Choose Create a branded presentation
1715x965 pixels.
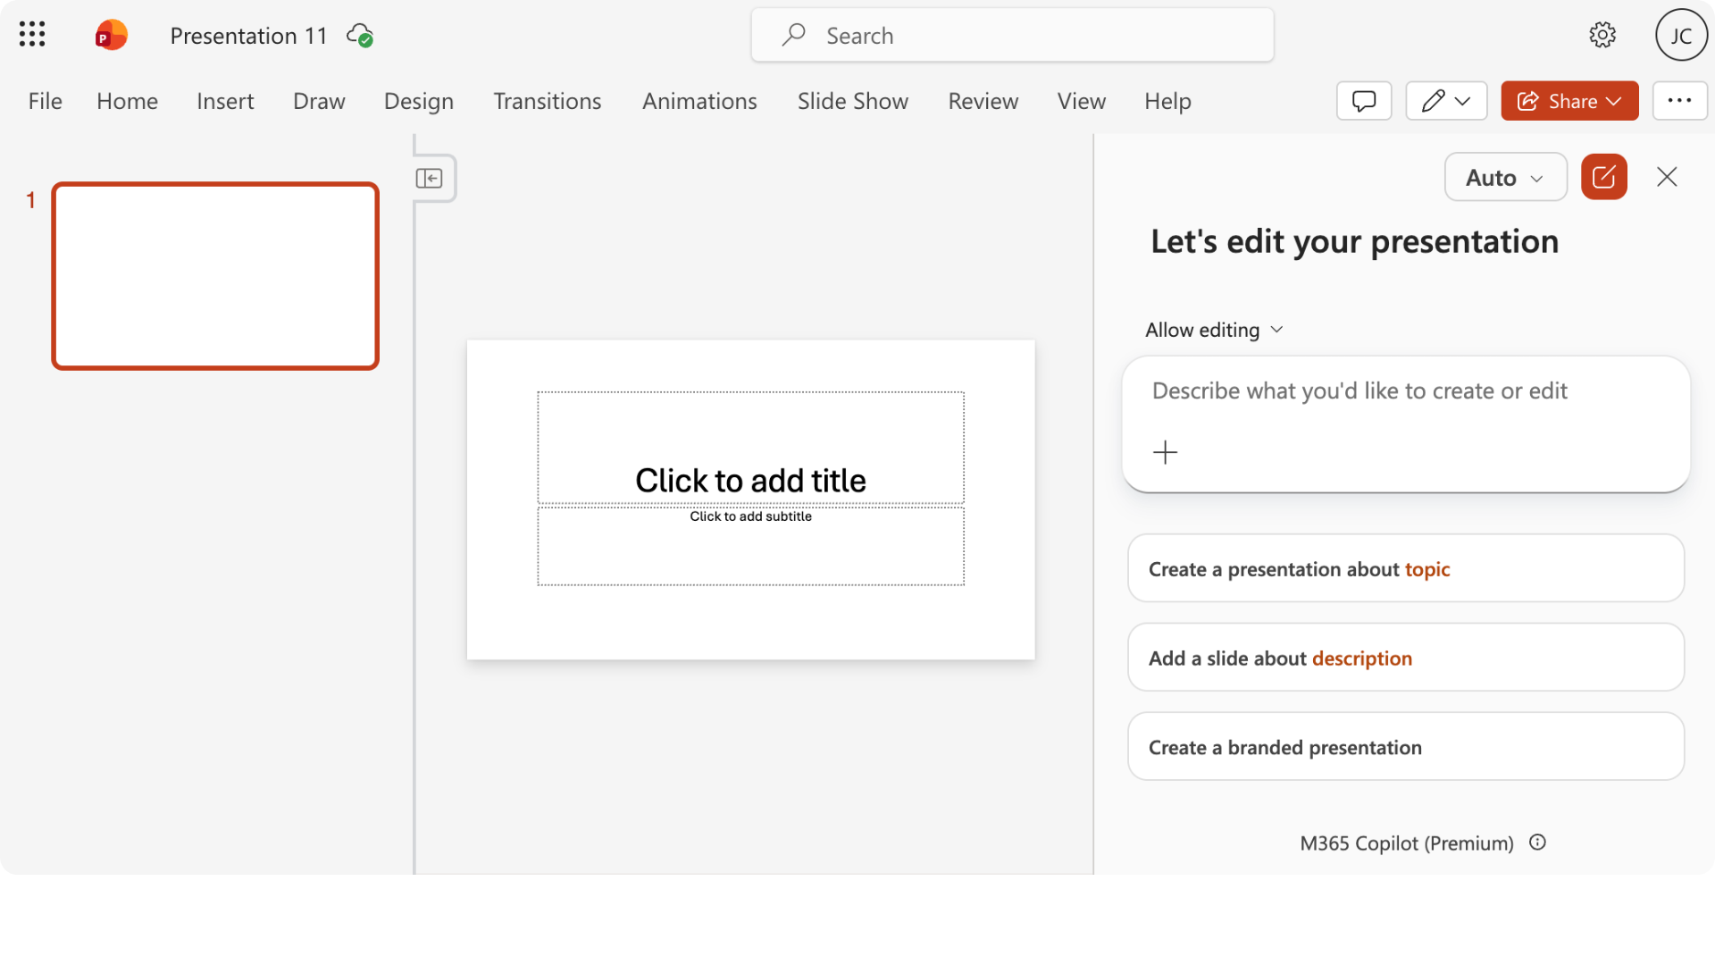pos(1406,747)
